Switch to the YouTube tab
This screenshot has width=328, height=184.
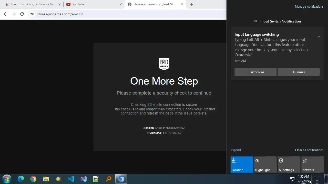pyautogui.click(x=94, y=4)
